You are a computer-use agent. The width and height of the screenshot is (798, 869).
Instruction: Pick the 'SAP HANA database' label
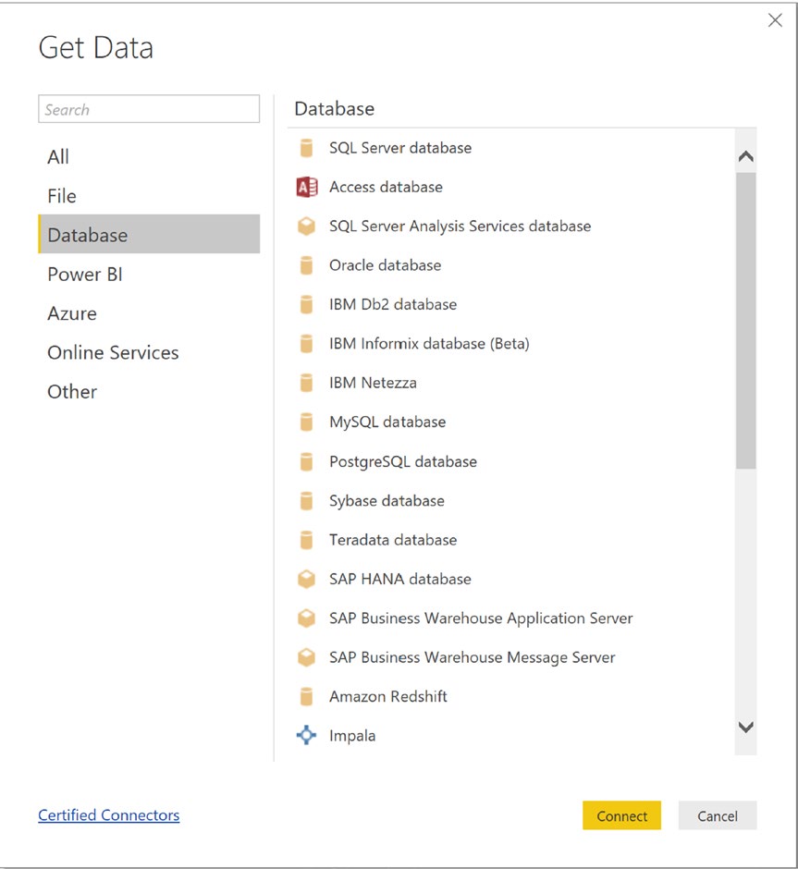tap(400, 579)
